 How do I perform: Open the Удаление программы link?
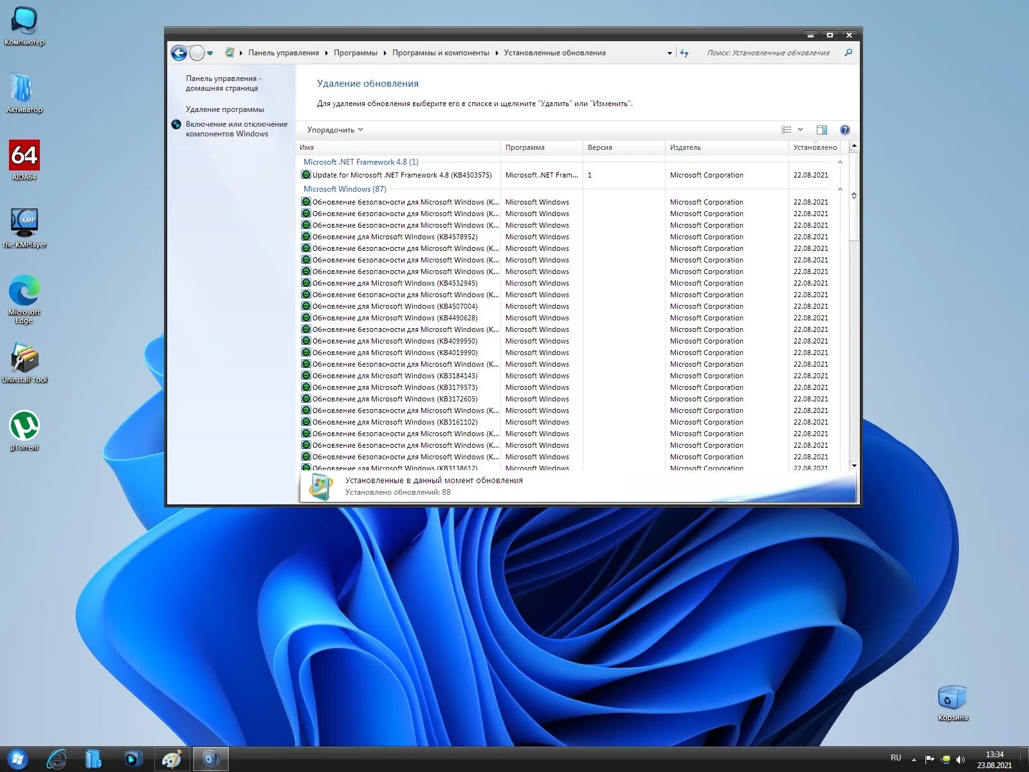click(x=224, y=109)
